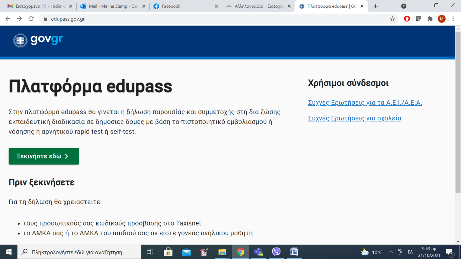This screenshot has width=461, height=259.
Task: Click the Πριν ξεκινήσετε heading
Action: coord(41,182)
